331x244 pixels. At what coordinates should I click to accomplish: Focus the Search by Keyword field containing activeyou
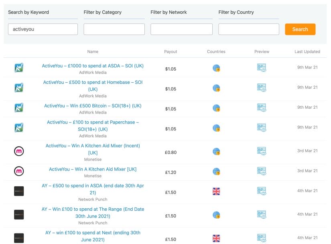[x=43, y=29]
